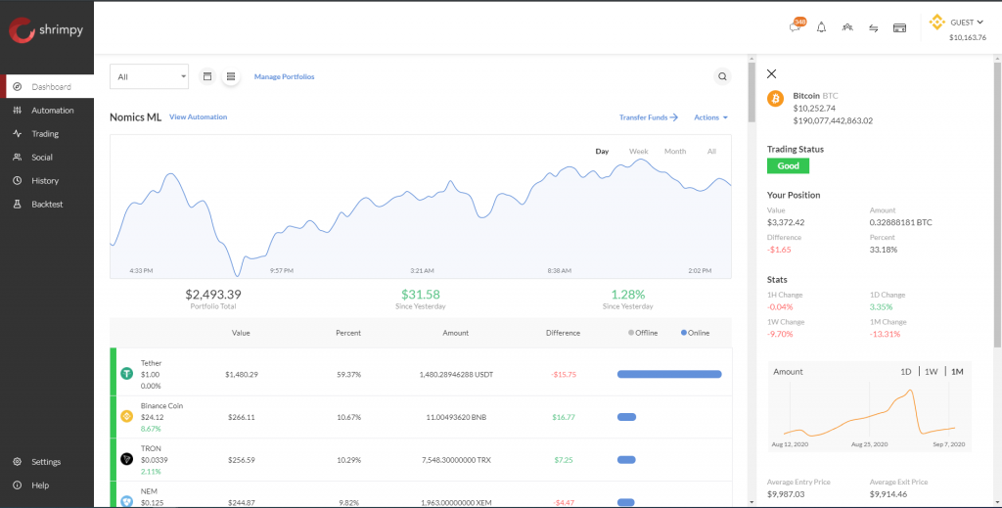1002x508 pixels.
Task: Click the Percent column header
Action: [x=348, y=333]
